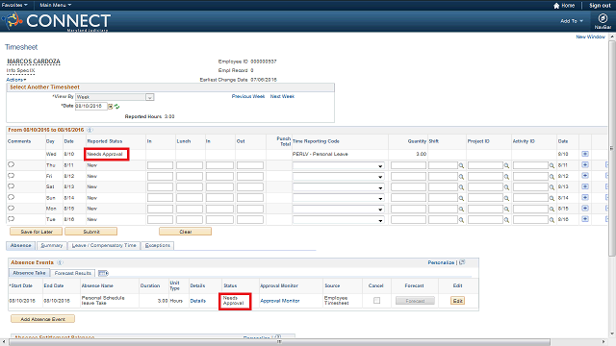Viewport: 616px width, 346px height.
Task: Switch to the Summary tab
Action: coord(51,246)
